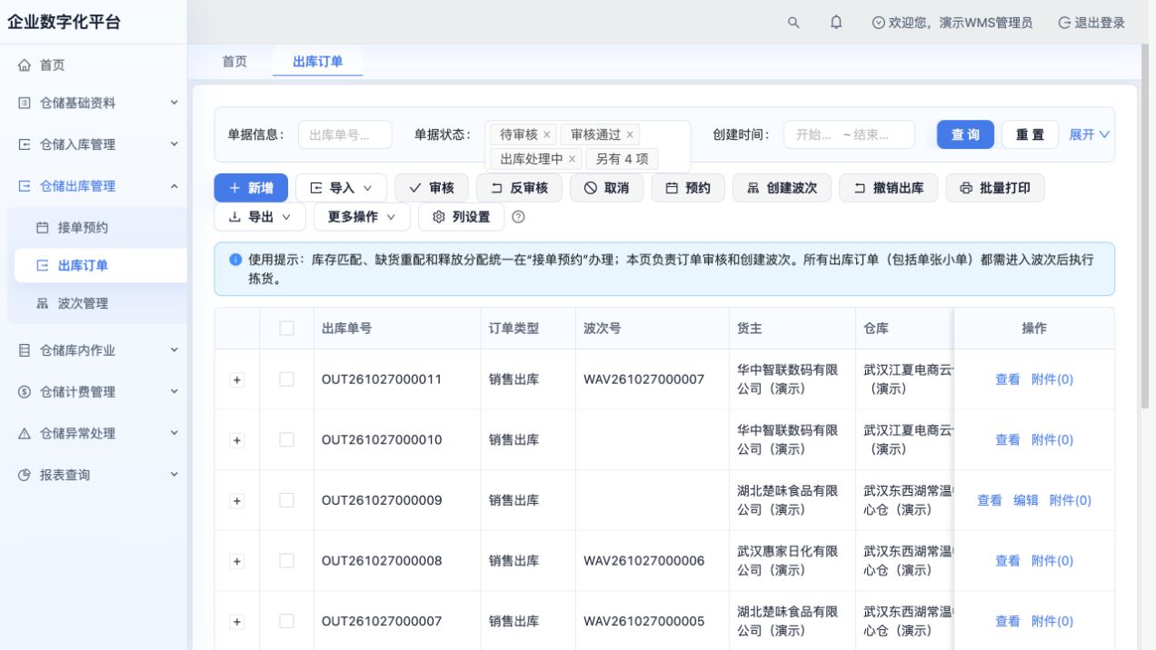Screen dimensions: 1156x650
Task: Click the 批量打印 button
Action: point(995,188)
